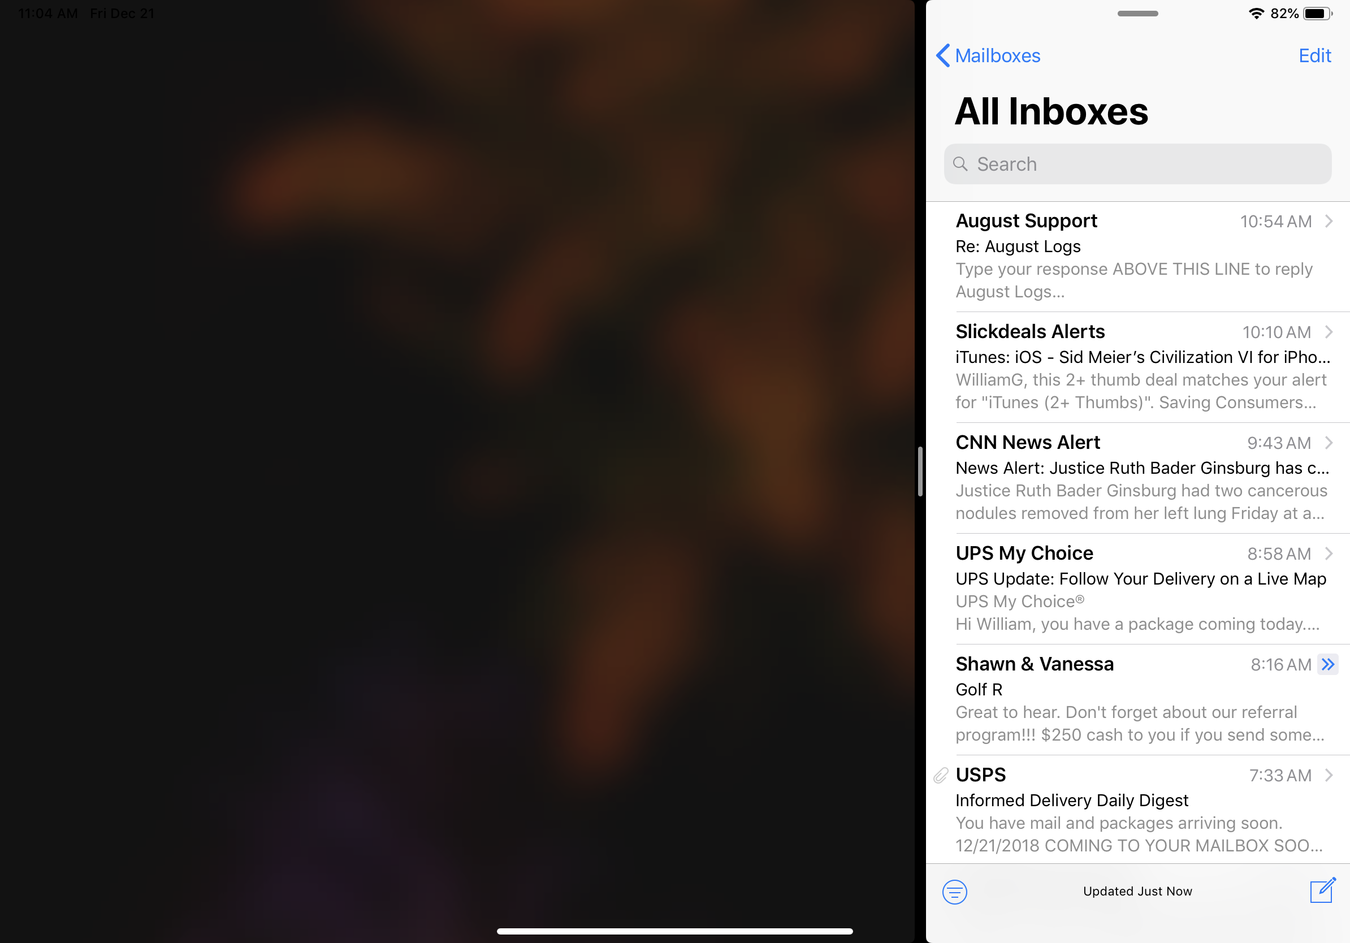
Task: Open the mail filter icon
Action: point(954,892)
